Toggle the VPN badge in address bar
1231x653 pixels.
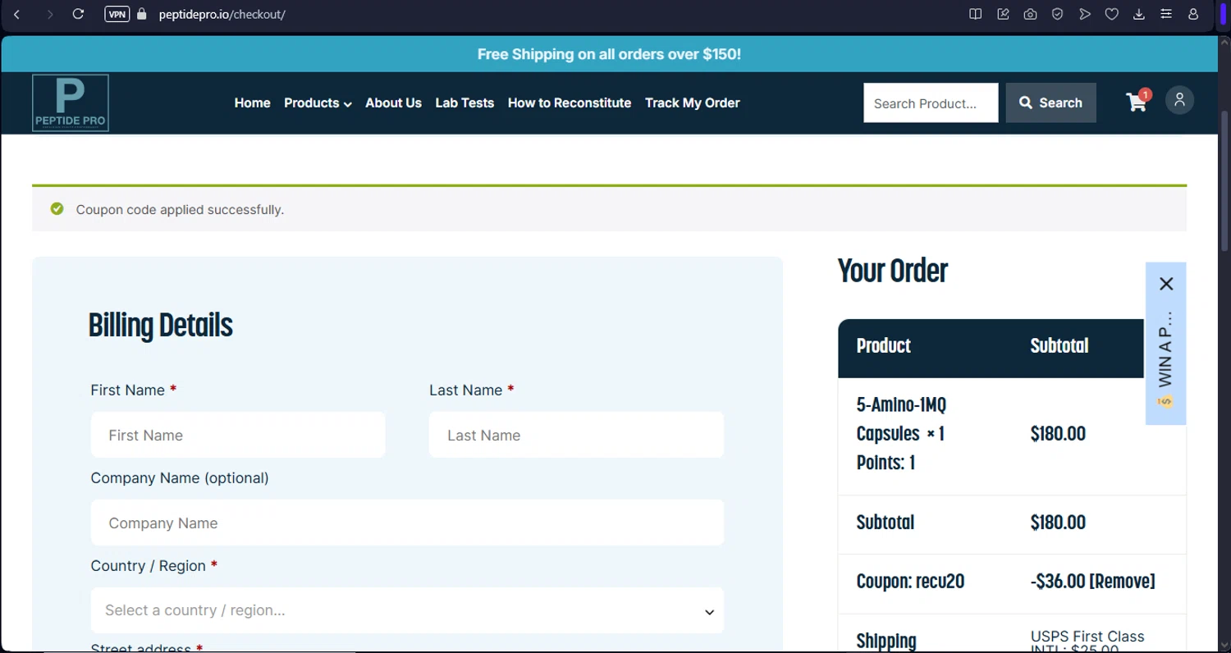coord(117,14)
